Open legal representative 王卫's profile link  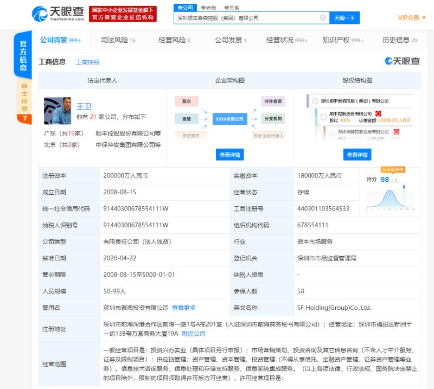coord(84,106)
